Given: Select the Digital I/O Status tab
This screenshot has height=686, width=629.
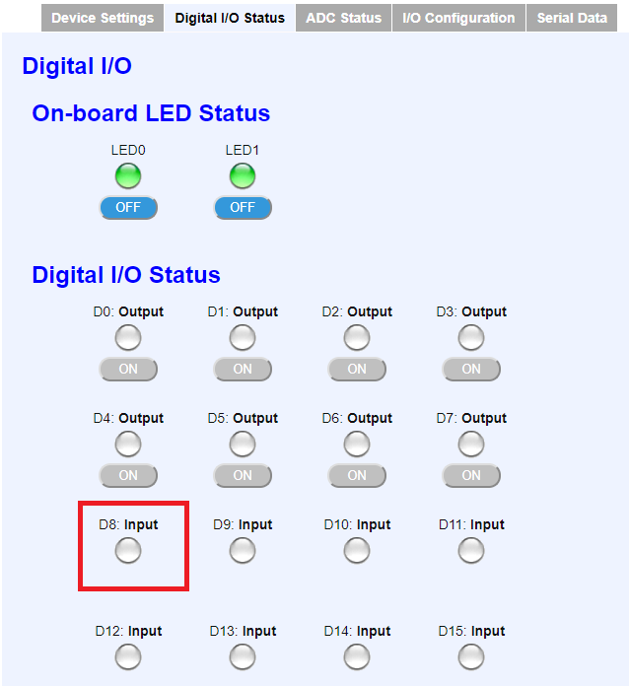Looking at the screenshot, I should pyautogui.click(x=230, y=18).
